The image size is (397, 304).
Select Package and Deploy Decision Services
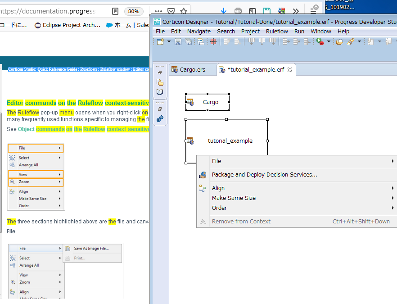click(x=264, y=175)
